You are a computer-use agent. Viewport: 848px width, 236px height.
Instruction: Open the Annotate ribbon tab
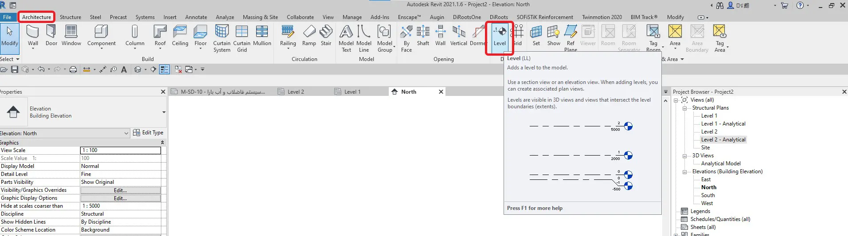(196, 17)
